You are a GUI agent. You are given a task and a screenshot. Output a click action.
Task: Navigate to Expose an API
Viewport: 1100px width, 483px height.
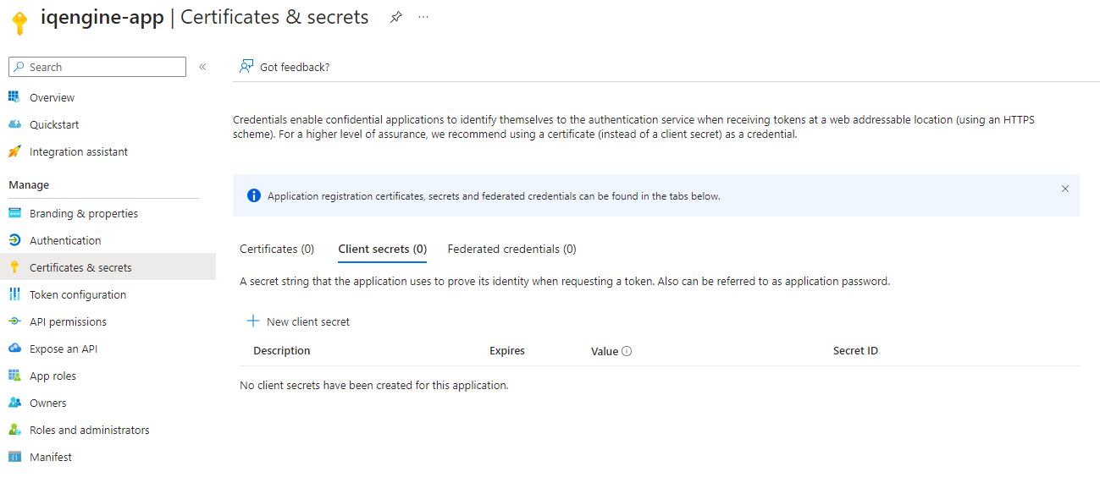tap(63, 349)
